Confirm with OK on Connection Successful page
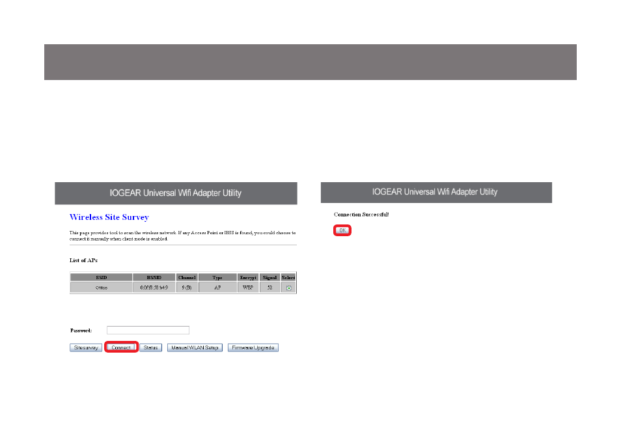Image resolution: width=621 pixels, height=432 pixels. (x=342, y=230)
